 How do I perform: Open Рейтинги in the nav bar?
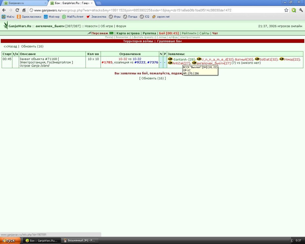189,33
